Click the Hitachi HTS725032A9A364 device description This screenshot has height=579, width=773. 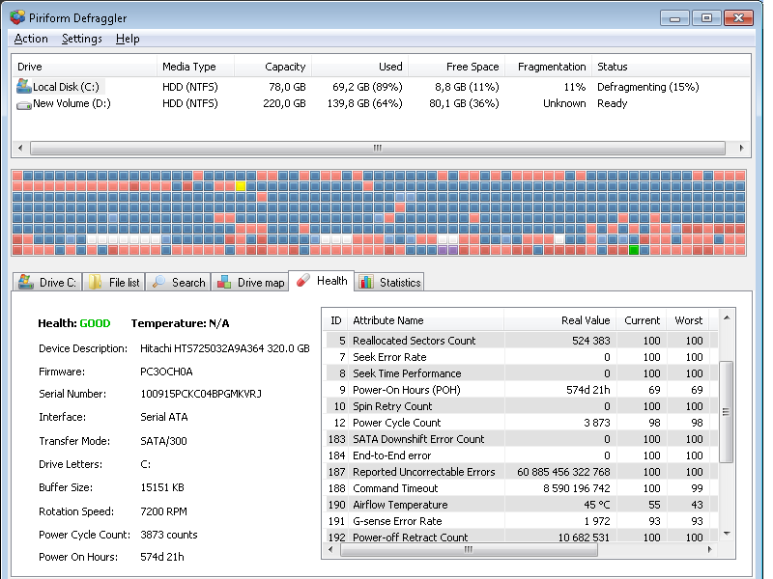click(x=225, y=348)
